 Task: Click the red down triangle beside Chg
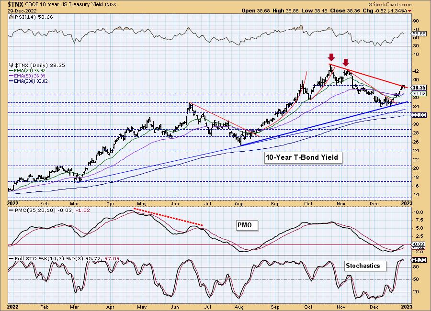[x=410, y=11]
